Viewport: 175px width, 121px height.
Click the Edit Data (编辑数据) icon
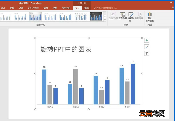click(x=131, y=14)
